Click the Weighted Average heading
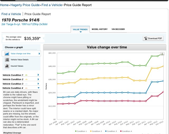169x134 pixels. 12,133
